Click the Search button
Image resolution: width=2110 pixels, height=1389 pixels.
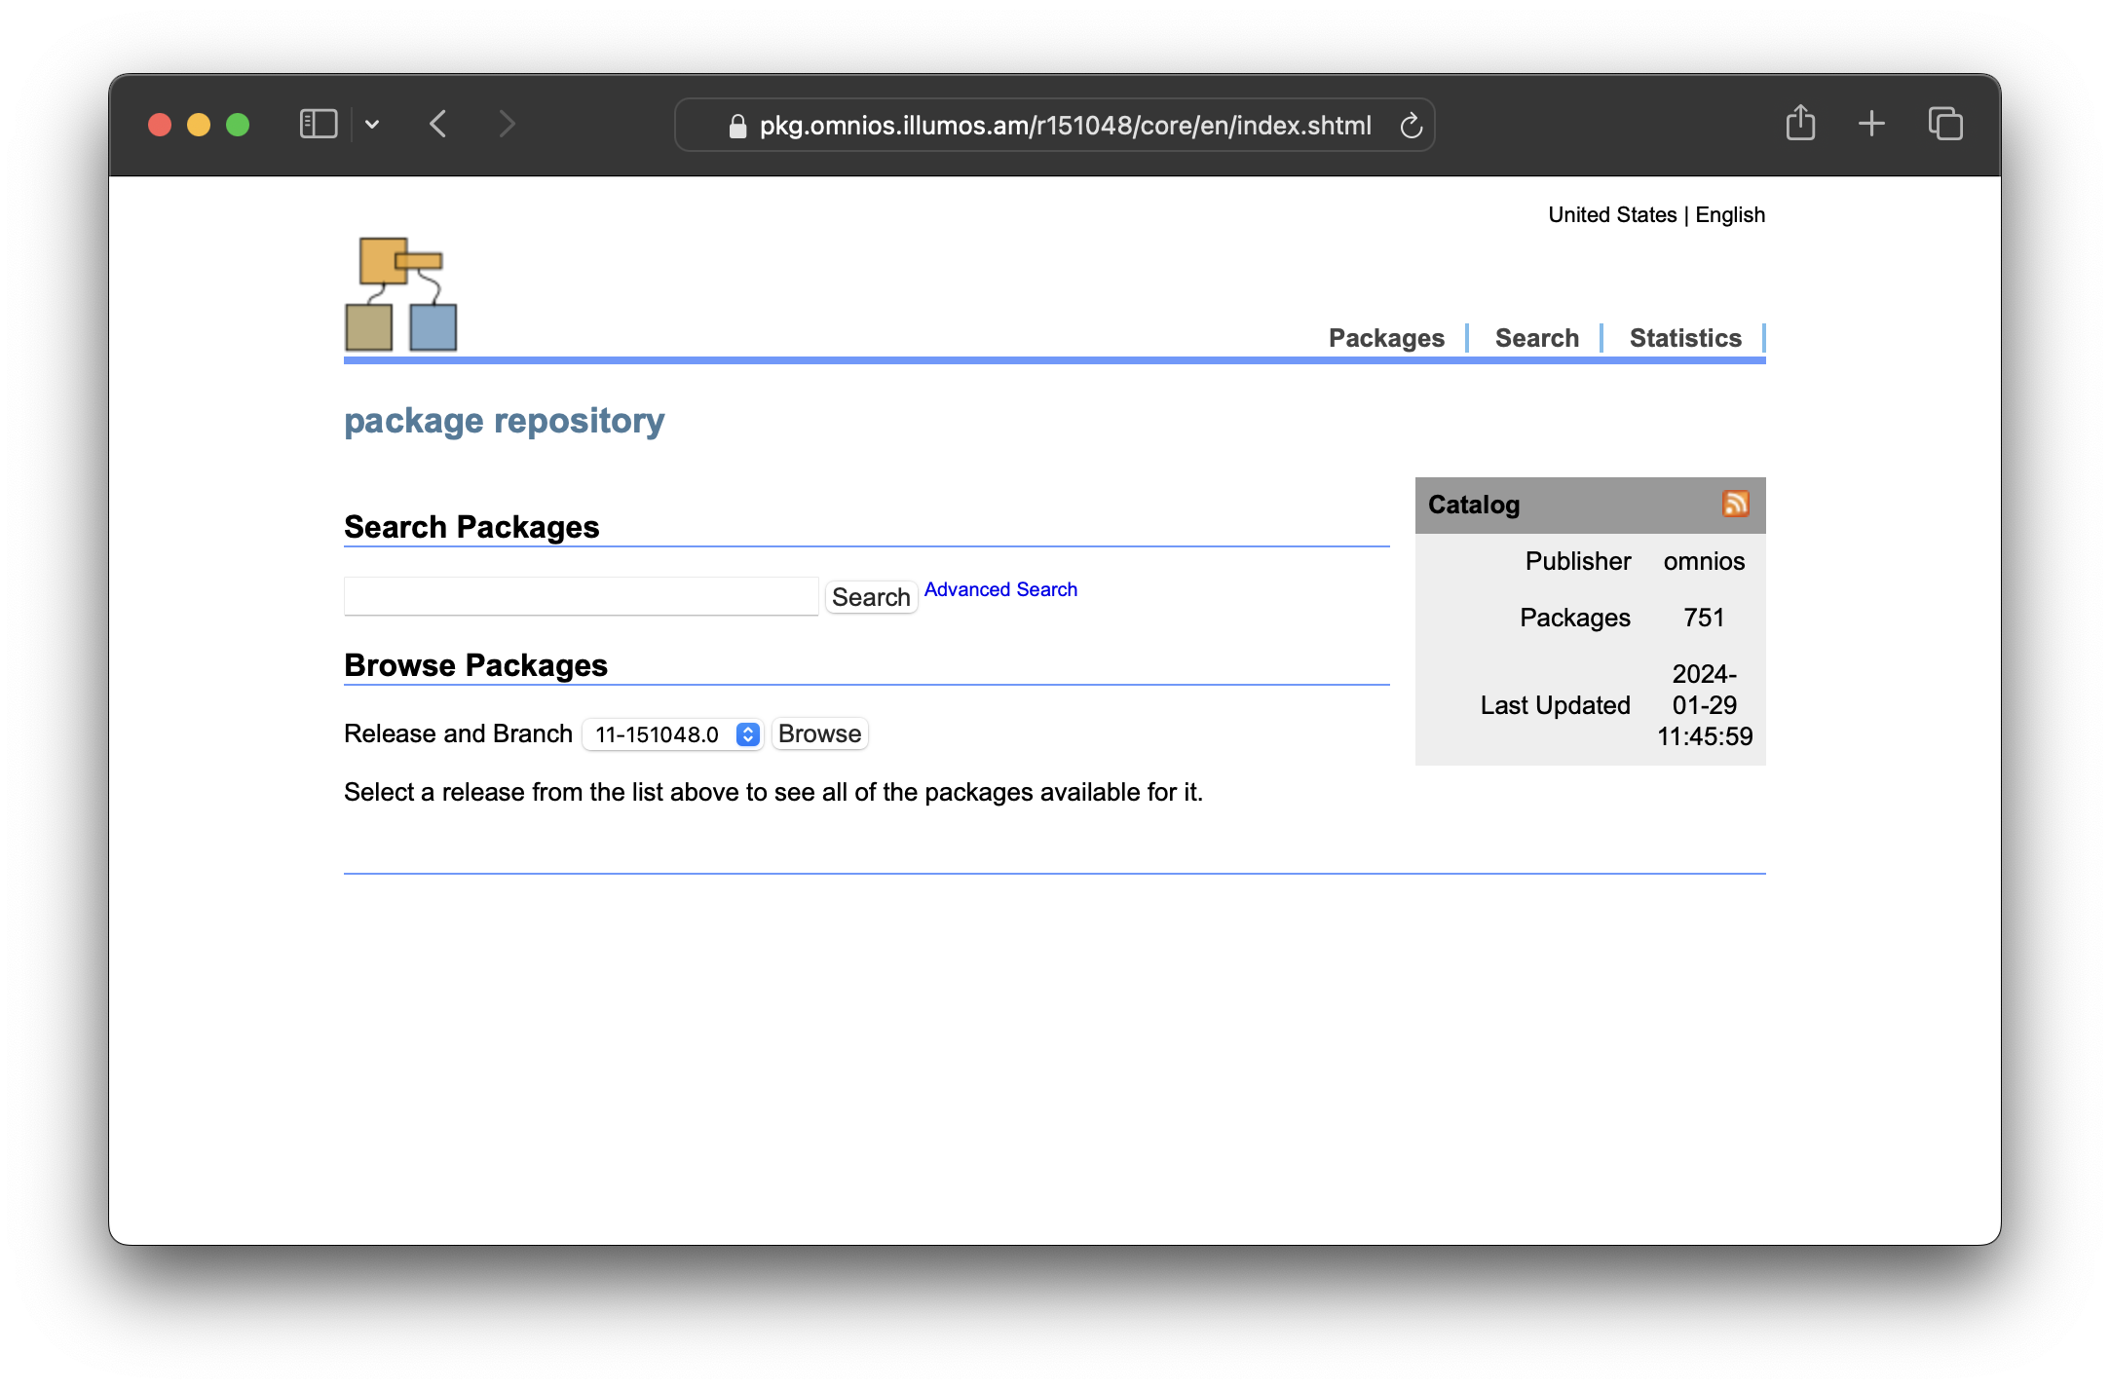(x=870, y=596)
